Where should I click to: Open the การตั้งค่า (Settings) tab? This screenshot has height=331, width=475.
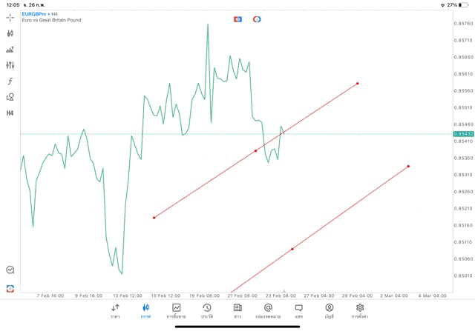pos(360,311)
